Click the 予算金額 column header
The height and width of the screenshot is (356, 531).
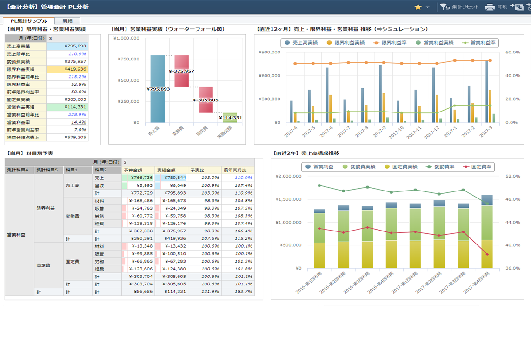click(x=138, y=170)
